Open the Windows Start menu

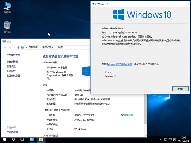4,139
